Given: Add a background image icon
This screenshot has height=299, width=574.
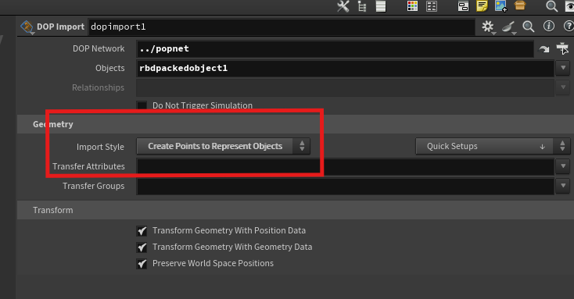Looking at the screenshot, I should pyautogui.click(x=500, y=6).
